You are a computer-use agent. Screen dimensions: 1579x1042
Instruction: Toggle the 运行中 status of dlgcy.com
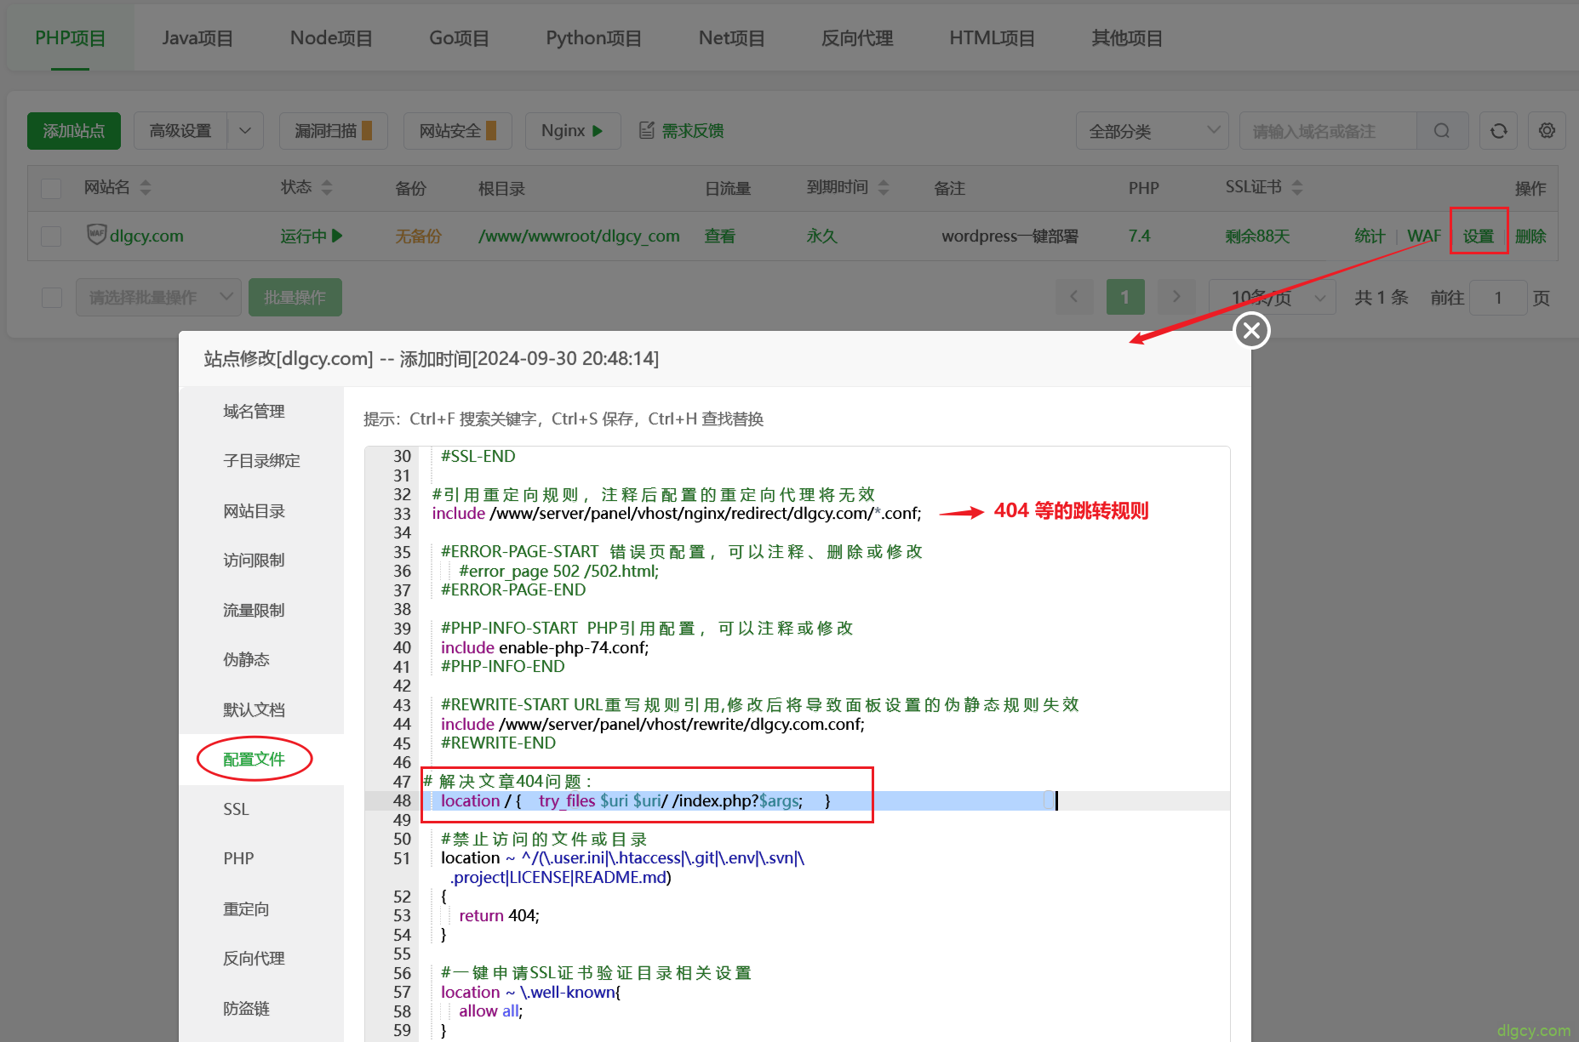[312, 236]
